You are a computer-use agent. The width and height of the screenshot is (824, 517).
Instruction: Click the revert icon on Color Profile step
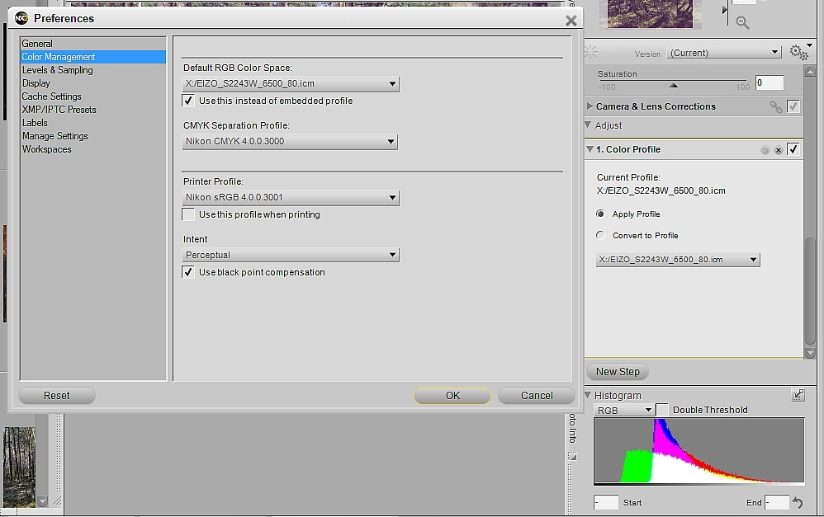(765, 150)
